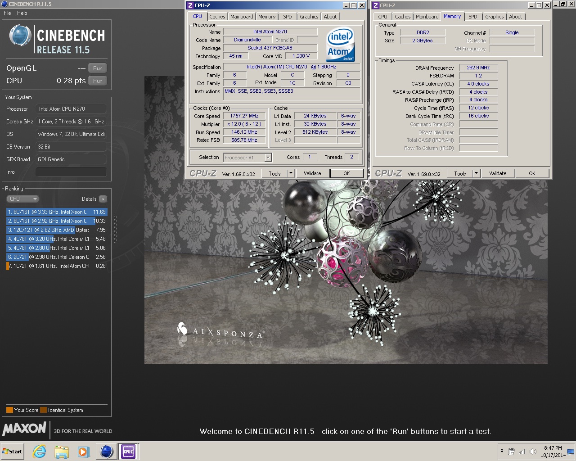Click OK in left CPU-Z window

pyautogui.click(x=346, y=173)
